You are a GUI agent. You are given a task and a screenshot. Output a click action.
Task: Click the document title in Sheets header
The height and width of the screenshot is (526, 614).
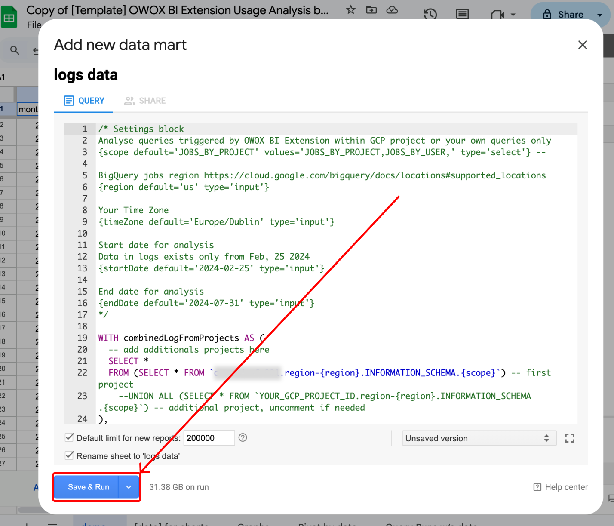(x=178, y=10)
